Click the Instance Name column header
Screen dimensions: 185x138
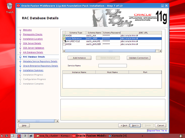click(x=79, y=72)
